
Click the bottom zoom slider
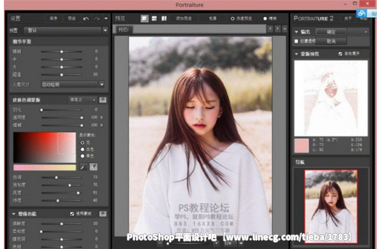click(x=187, y=244)
